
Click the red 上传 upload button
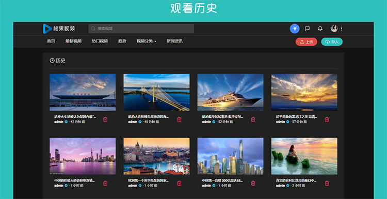307,42
